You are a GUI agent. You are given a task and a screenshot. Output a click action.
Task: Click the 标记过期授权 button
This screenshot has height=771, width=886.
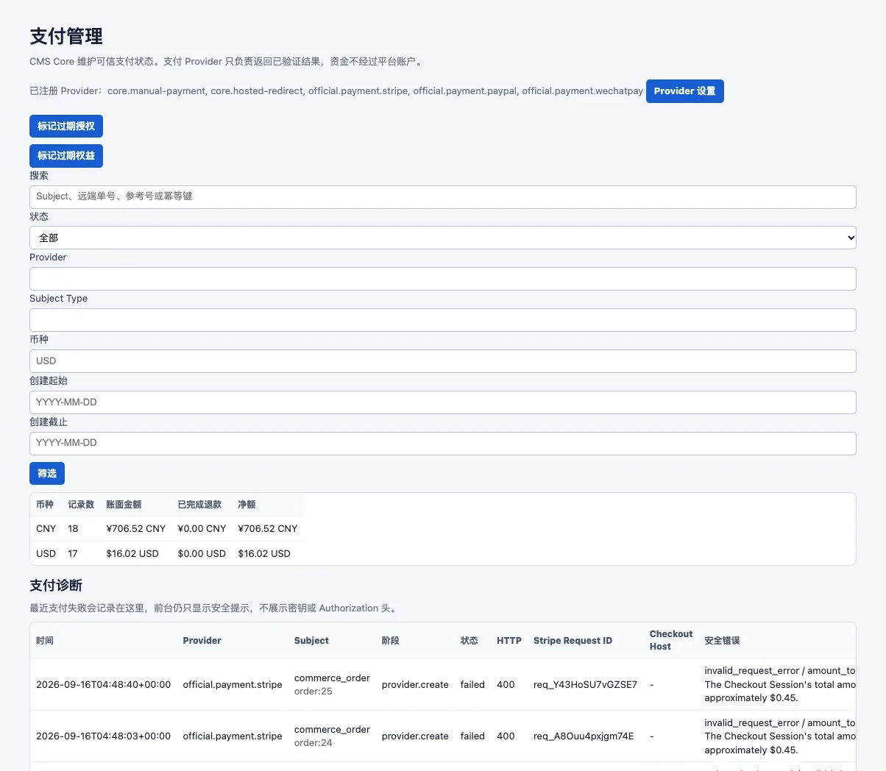(66, 127)
